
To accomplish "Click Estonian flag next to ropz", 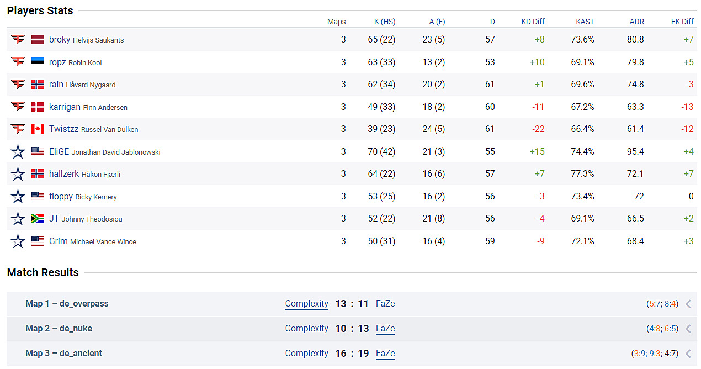I will pos(38,62).
